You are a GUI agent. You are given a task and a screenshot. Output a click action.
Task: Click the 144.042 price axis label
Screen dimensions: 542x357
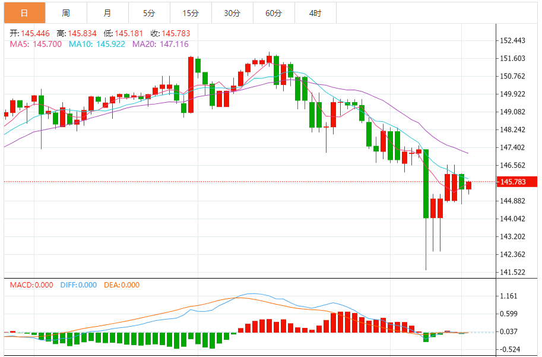tap(513, 219)
